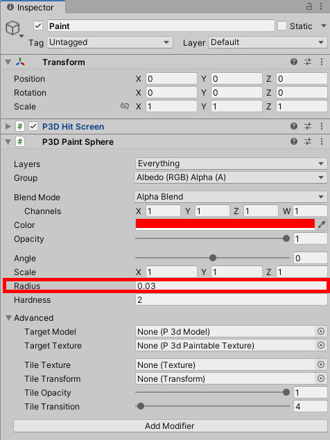This screenshot has width=330, height=440.
Task: Click the P3D Paint Sphere script icon
Action: [20, 141]
